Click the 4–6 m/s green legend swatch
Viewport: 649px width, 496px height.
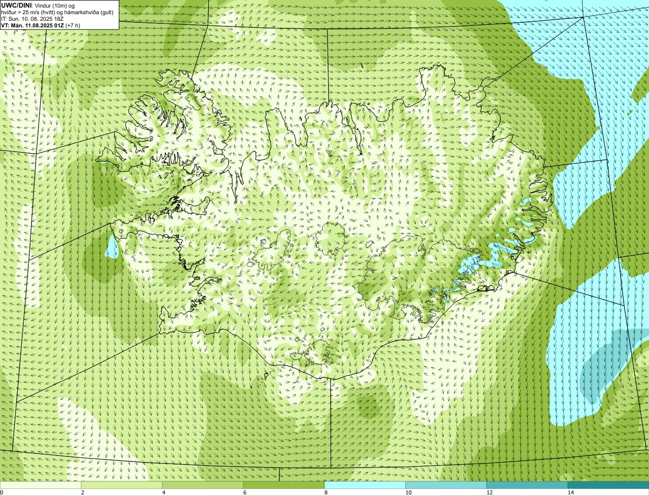coord(203,485)
